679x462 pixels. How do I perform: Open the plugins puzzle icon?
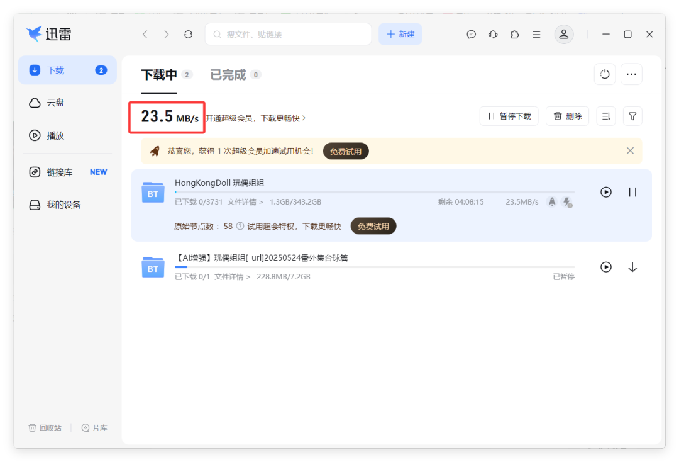pos(514,34)
